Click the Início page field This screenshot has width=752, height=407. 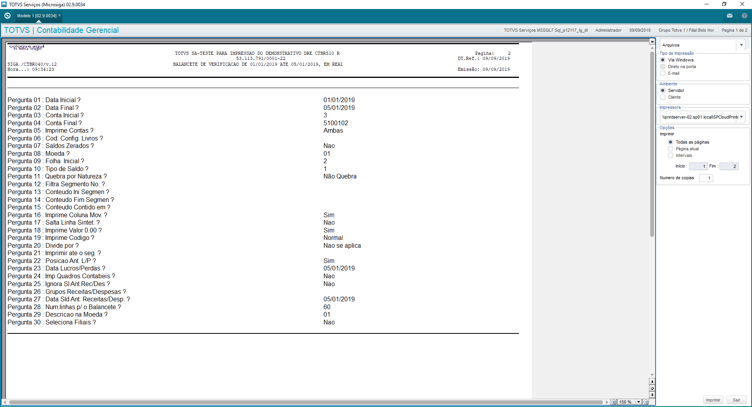698,166
